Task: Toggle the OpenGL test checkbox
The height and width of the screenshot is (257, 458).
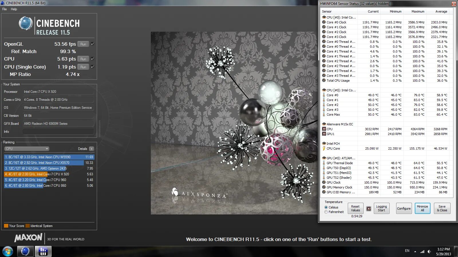Action: pyautogui.click(x=92, y=44)
